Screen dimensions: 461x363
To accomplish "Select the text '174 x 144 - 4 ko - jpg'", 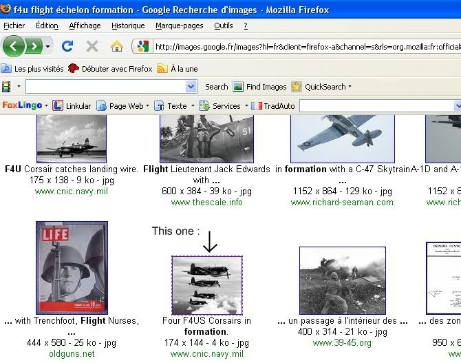I will point(206,343).
